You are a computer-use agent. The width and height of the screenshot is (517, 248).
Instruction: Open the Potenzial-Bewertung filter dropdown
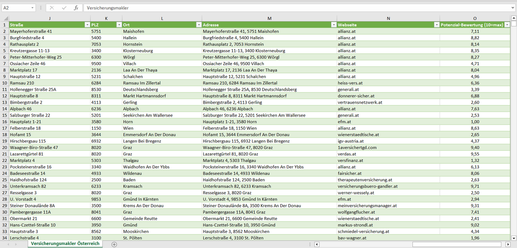coord(507,25)
